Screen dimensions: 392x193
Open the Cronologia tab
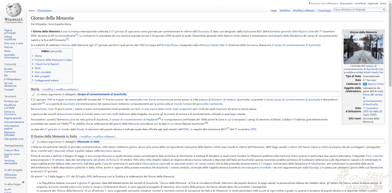324,11
